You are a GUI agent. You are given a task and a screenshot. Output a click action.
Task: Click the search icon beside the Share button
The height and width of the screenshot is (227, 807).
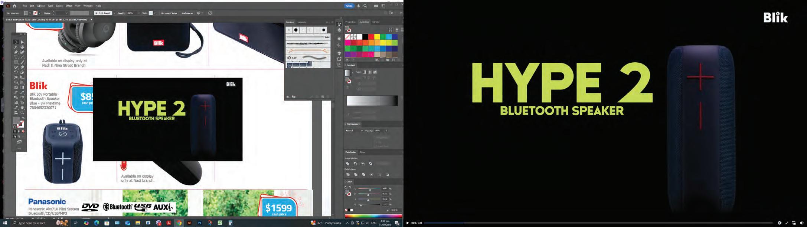point(365,6)
